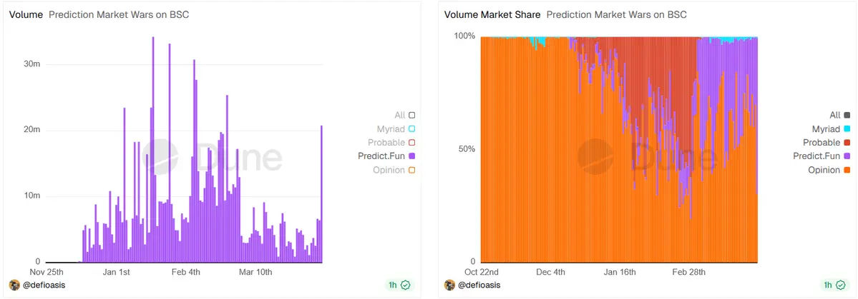Viewport: 858px width, 299px height.
Task: Open the Volume Market Share title link
Action: [x=491, y=14]
